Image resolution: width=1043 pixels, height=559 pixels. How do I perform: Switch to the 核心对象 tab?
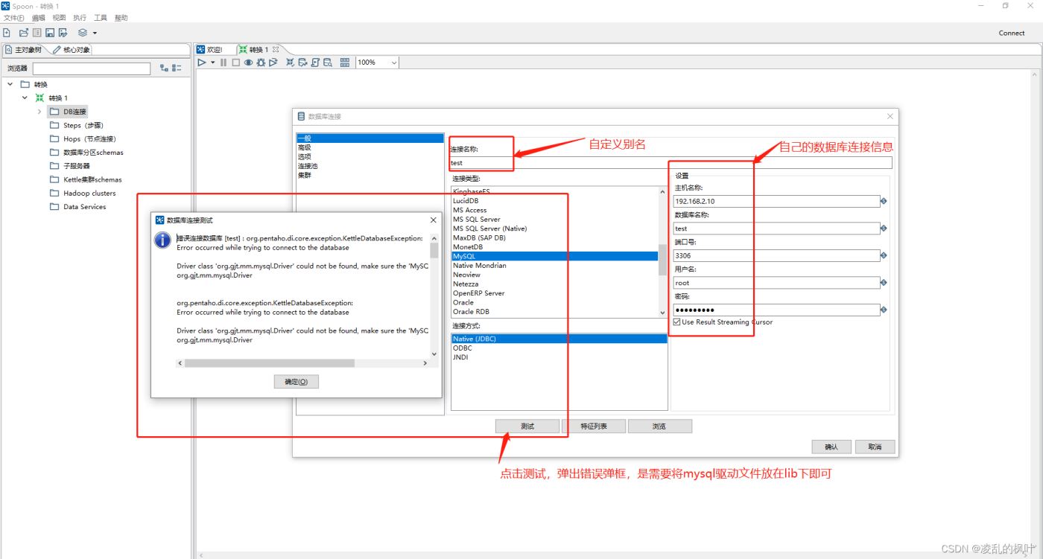point(72,50)
